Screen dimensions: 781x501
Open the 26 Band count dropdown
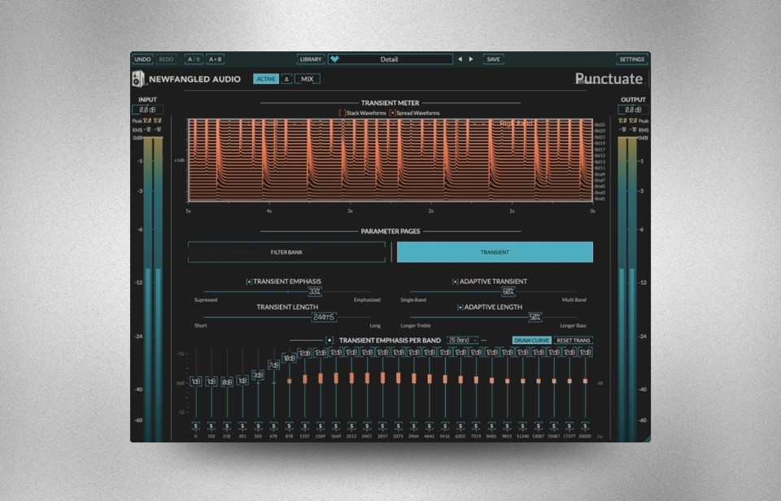tap(462, 340)
